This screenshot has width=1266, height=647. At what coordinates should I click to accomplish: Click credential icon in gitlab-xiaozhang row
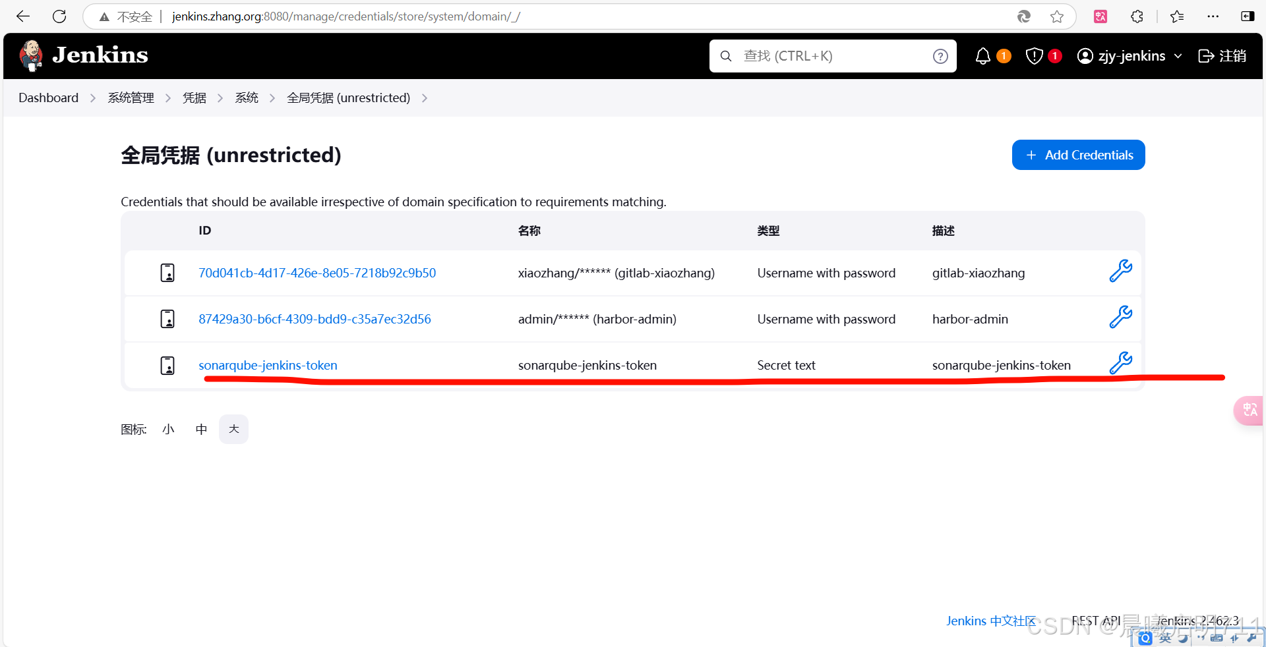pyautogui.click(x=167, y=273)
